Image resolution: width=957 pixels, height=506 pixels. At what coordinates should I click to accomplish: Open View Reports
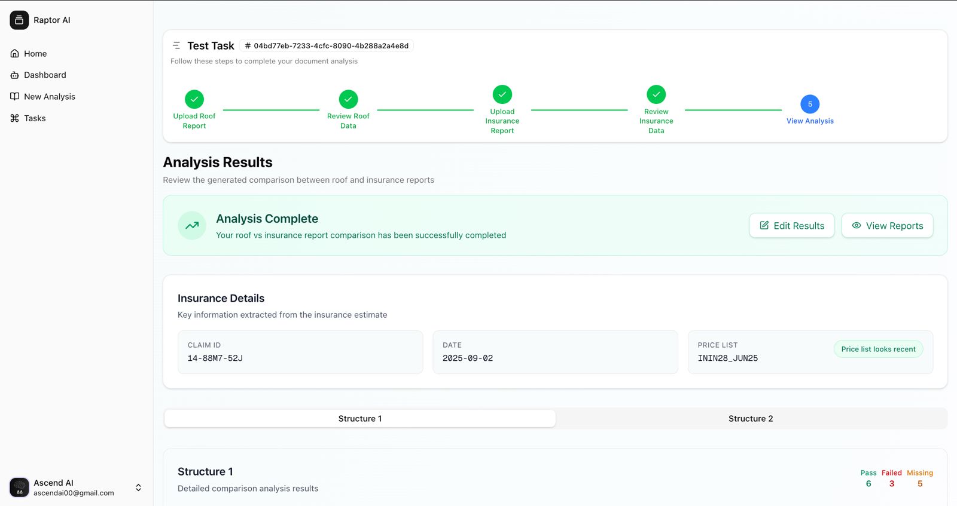[x=887, y=226]
